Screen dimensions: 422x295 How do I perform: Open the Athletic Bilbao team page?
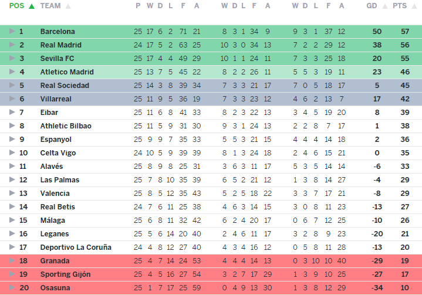point(66,126)
